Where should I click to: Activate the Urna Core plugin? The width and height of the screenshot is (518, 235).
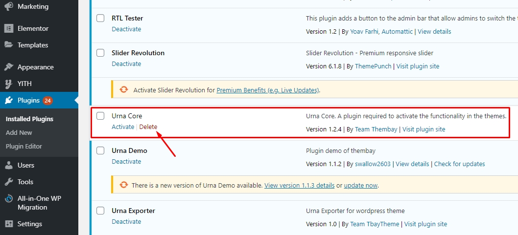(123, 127)
